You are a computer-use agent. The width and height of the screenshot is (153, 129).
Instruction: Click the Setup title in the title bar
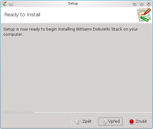[73, 3]
